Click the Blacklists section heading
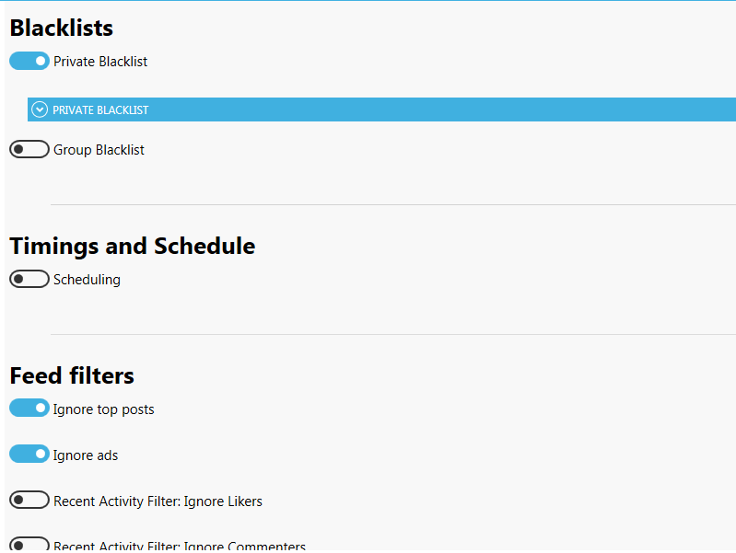 click(x=62, y=29)
